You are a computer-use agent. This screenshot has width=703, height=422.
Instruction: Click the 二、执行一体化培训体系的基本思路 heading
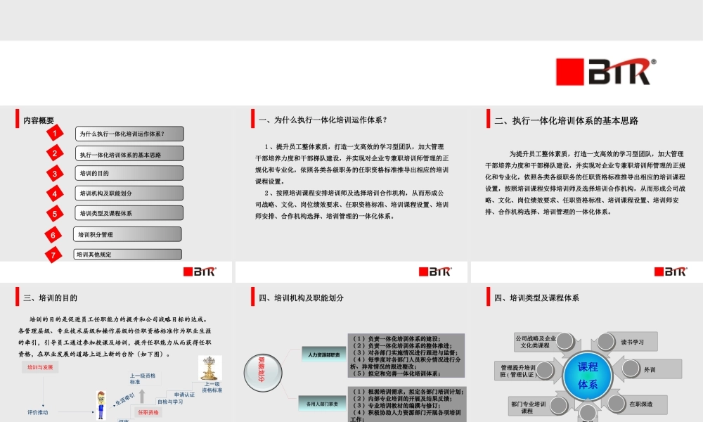pyautogui.click(x=566, y=121)
